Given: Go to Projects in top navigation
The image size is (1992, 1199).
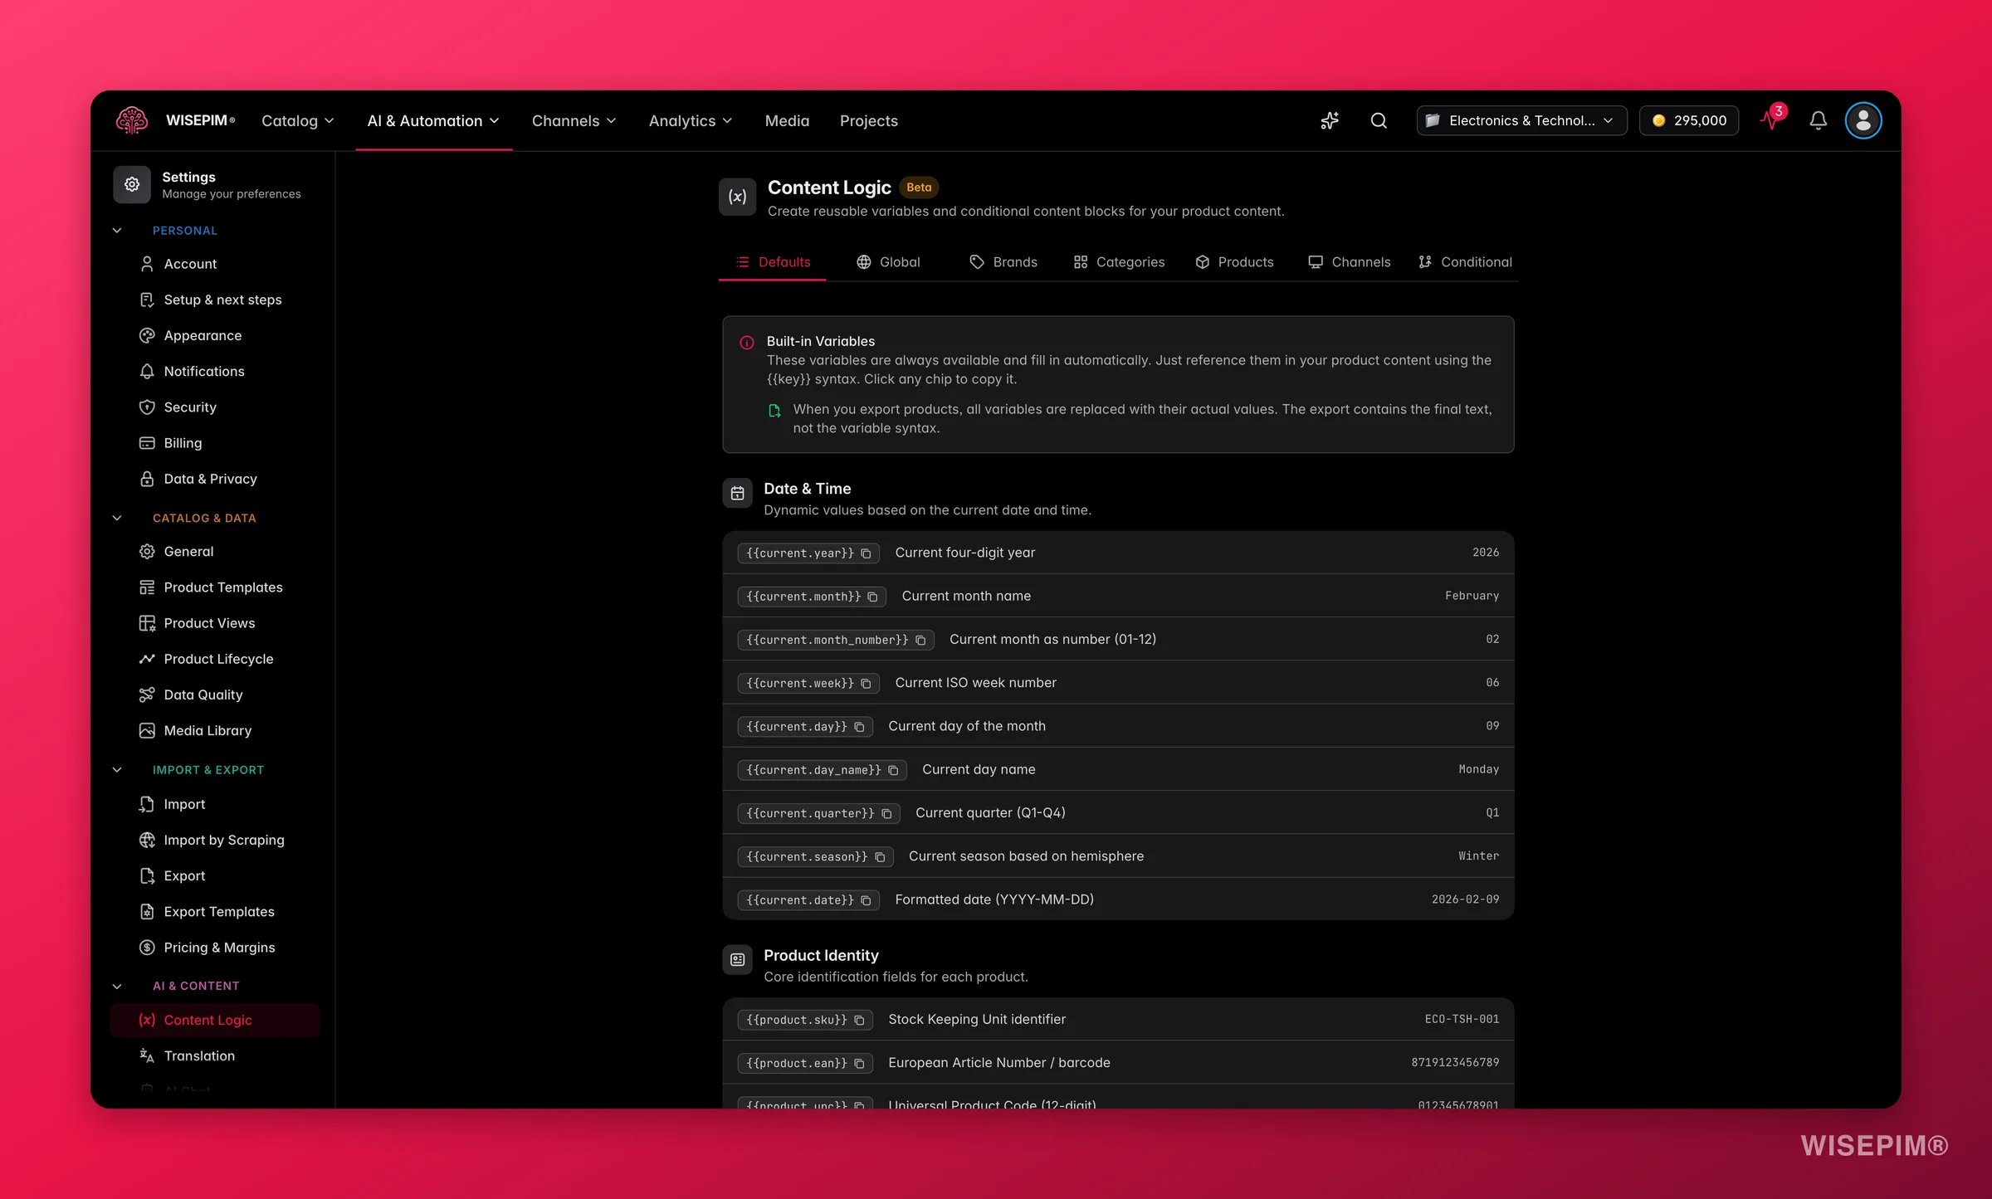Looking at the screenshot, I should [868, 120].
